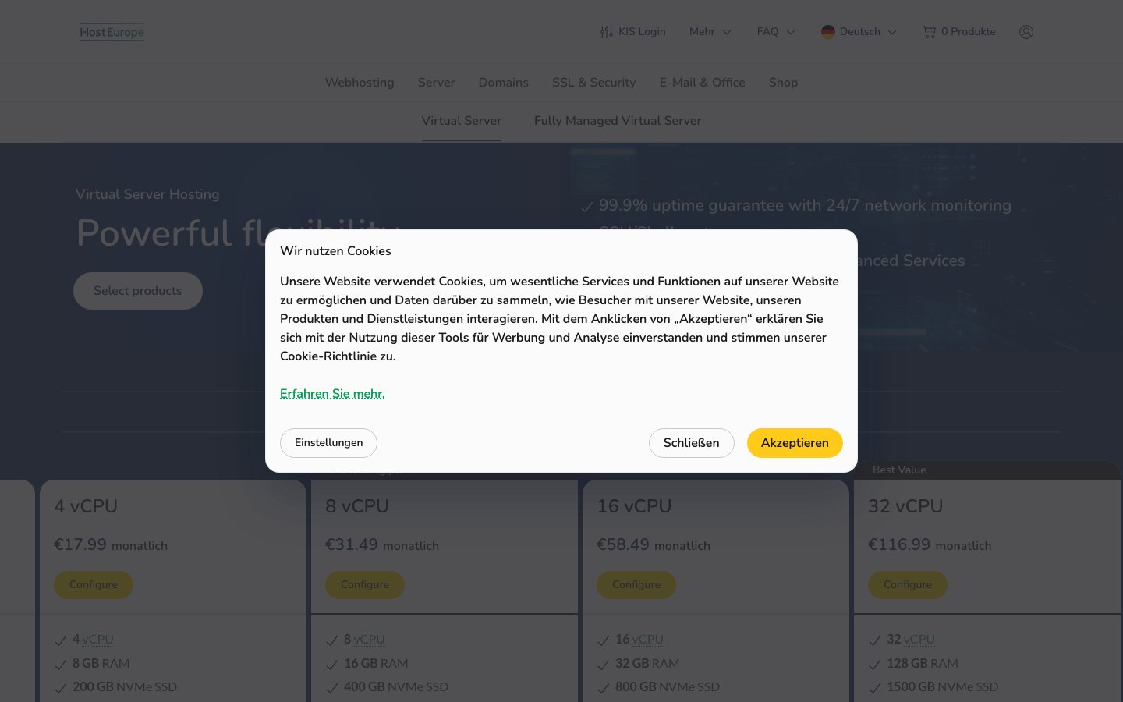Switch to Fully Managed Virtual Server tab
Screen dimensions: 1123x702
coord(618,121)
